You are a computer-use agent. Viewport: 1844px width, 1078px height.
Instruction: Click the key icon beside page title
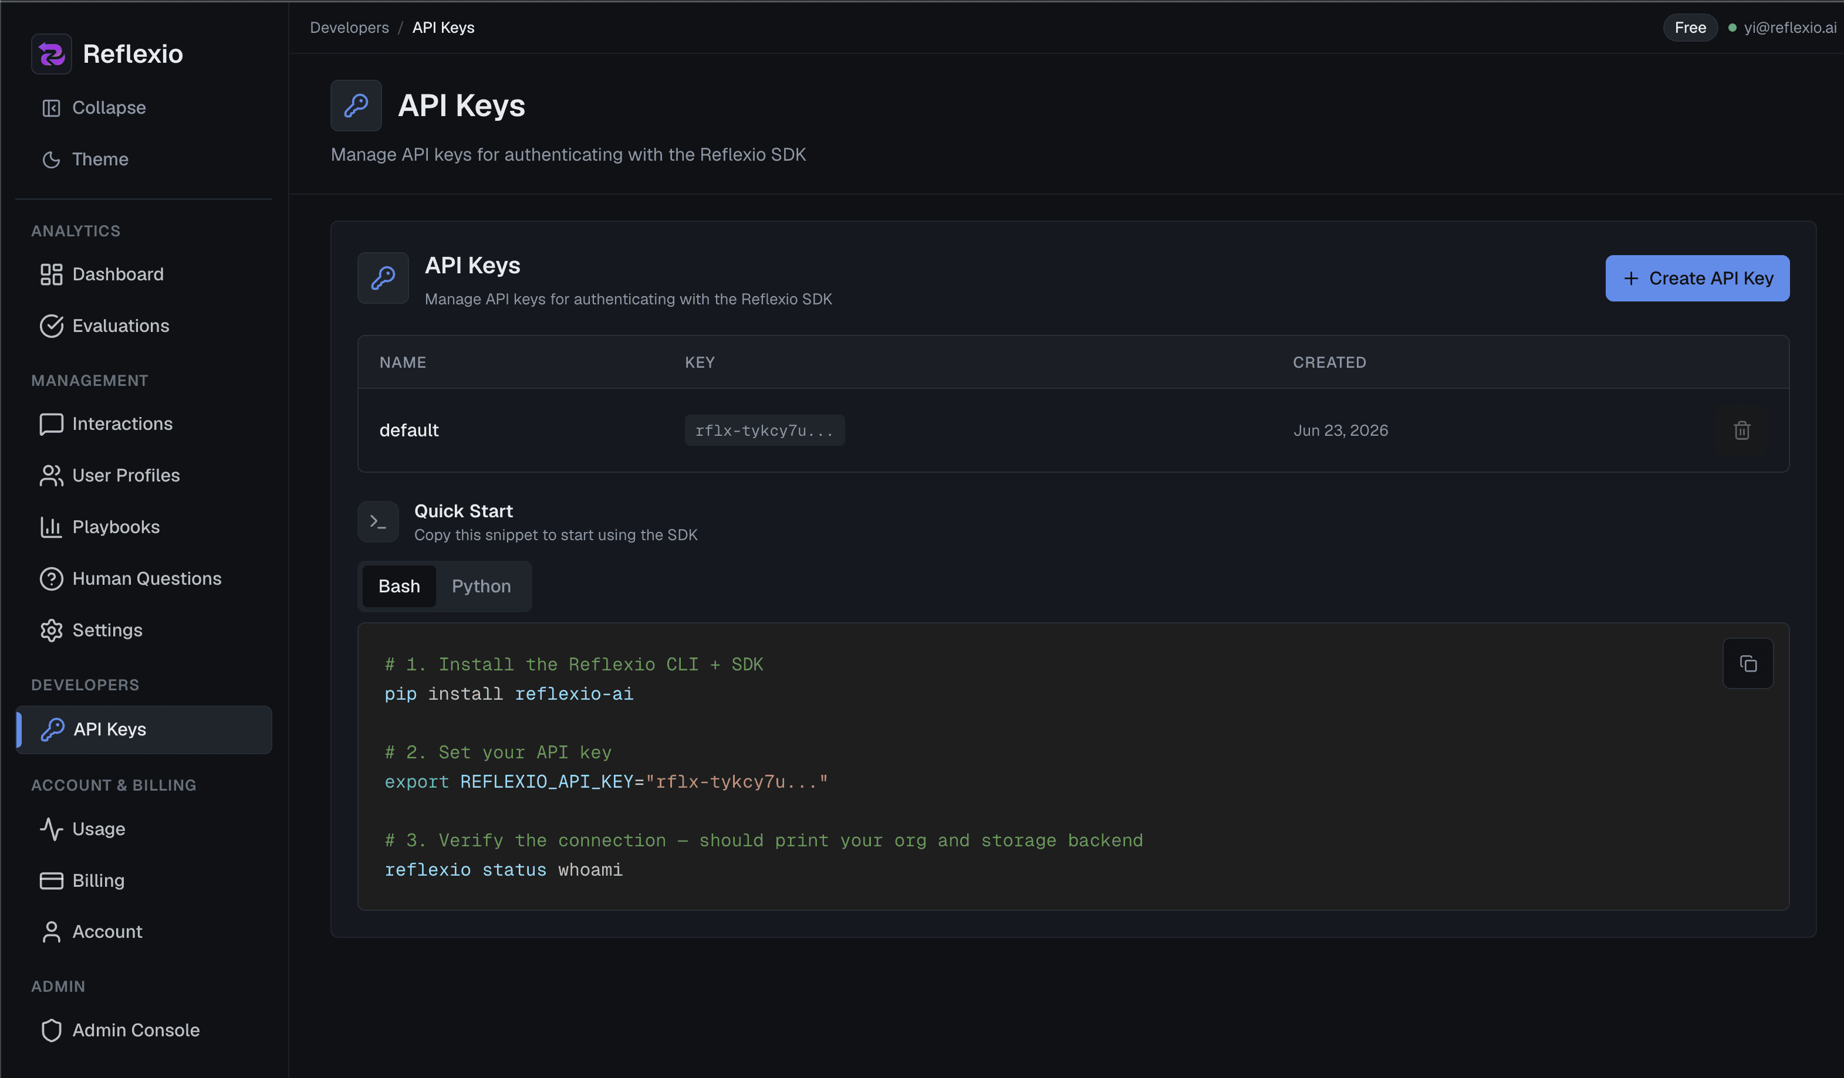(356, 106)
